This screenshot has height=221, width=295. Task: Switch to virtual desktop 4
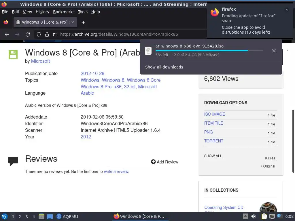click(x=34, y=217)
